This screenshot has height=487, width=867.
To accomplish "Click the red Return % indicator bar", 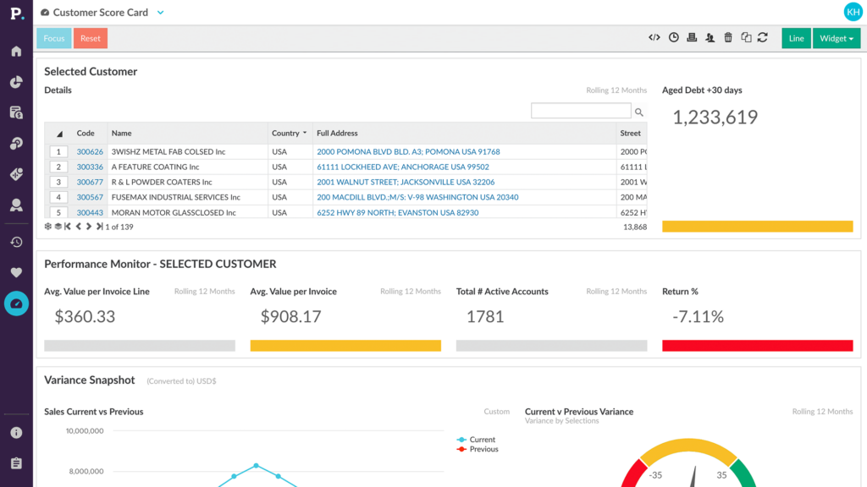I will pos(758,346).
